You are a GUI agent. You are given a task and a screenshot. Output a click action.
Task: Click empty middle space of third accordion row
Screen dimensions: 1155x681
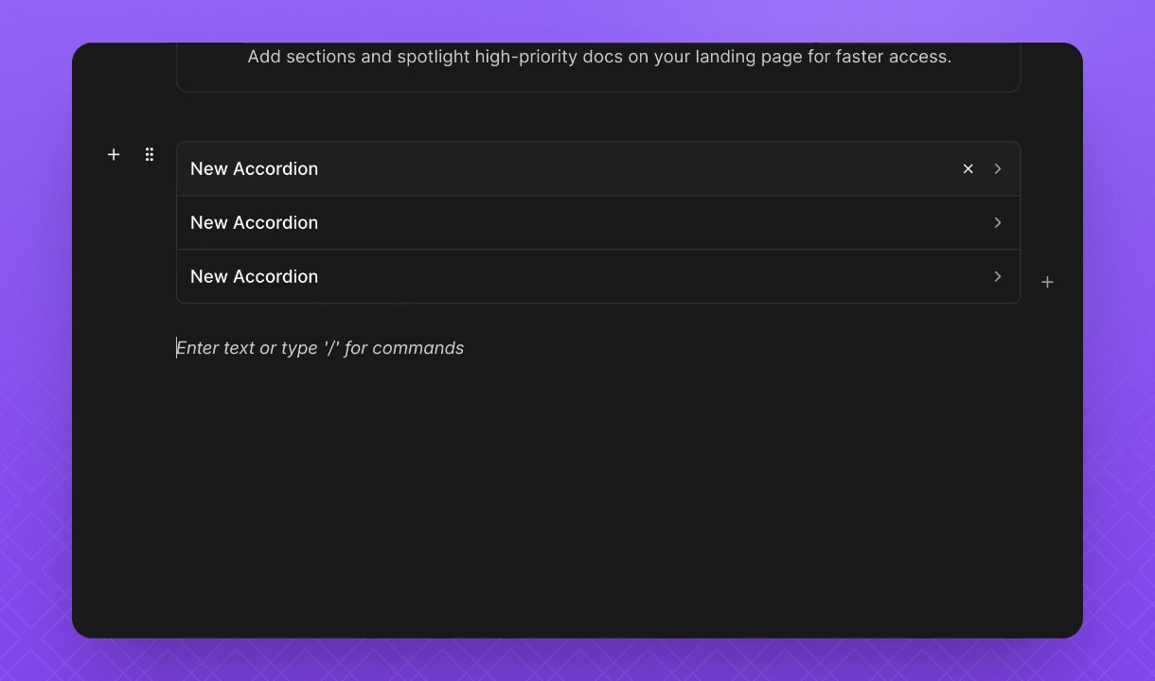[615, 276]
